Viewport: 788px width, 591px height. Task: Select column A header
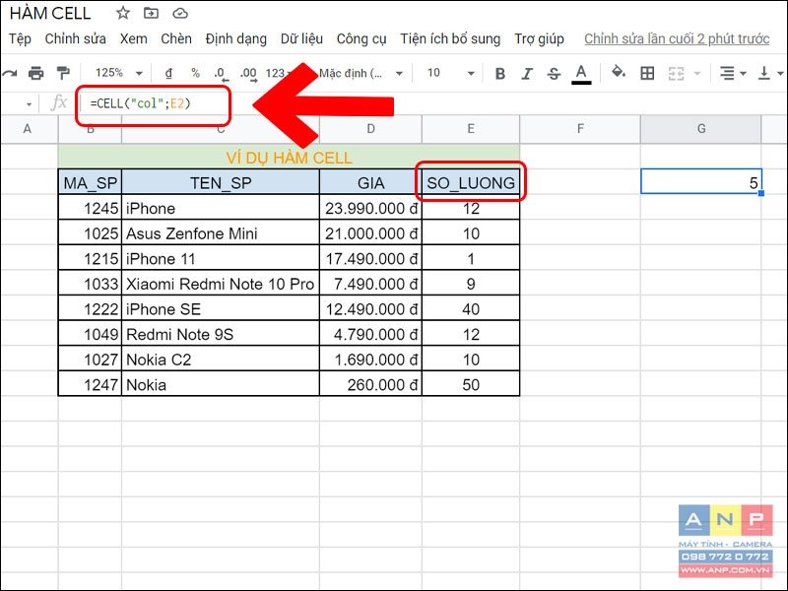tap(28, 129)
